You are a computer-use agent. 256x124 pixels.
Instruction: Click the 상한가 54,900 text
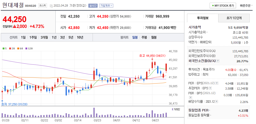[x=120, y=16]
